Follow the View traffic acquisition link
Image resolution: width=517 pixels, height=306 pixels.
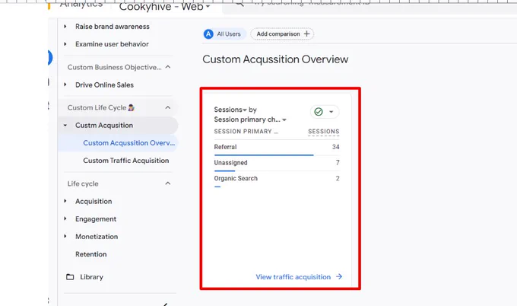pyautogui.click(x=299, y=277)
